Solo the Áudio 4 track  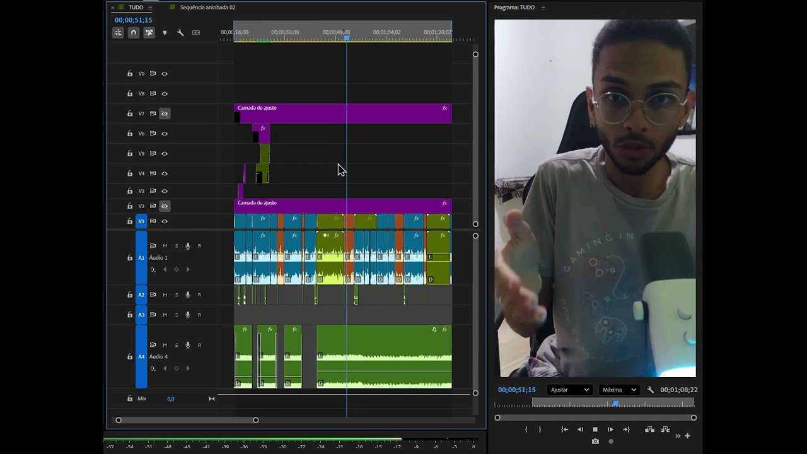click(x=177, y=345)
